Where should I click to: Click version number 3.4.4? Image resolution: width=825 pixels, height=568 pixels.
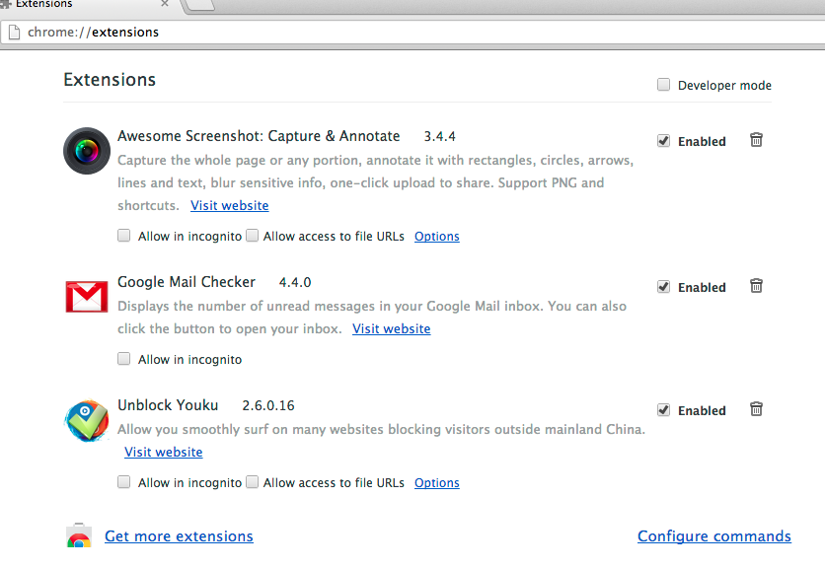[x=440, y=136]
